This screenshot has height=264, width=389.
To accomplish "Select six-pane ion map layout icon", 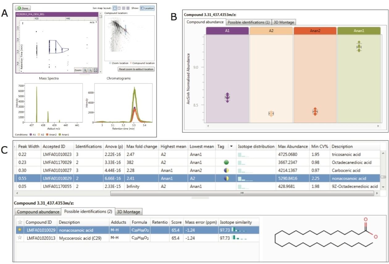I will tap(128, 8).
